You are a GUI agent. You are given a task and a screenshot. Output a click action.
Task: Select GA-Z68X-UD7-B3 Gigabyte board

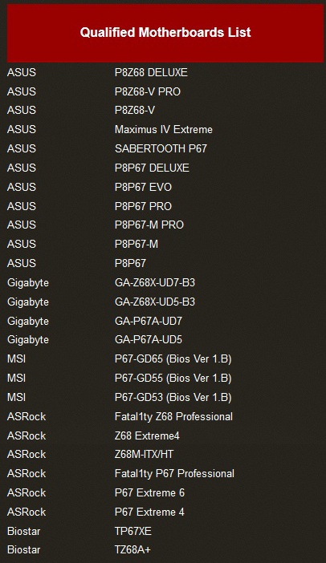click(x=154, y=282)
